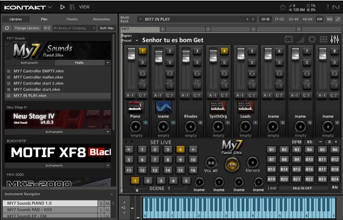Viewport: 343px width, 220px height.
Task: Refresh libraries with the circular arrow icon
Action: [7, 28]
